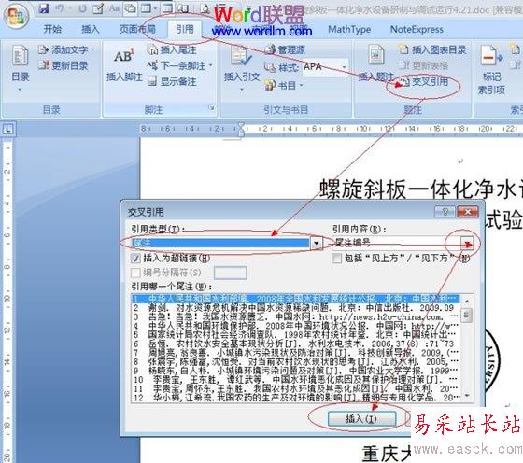Viewport: 523px width, 463px height.
Task: Click the dialog help question mark button
Action: tap(445, 212)
